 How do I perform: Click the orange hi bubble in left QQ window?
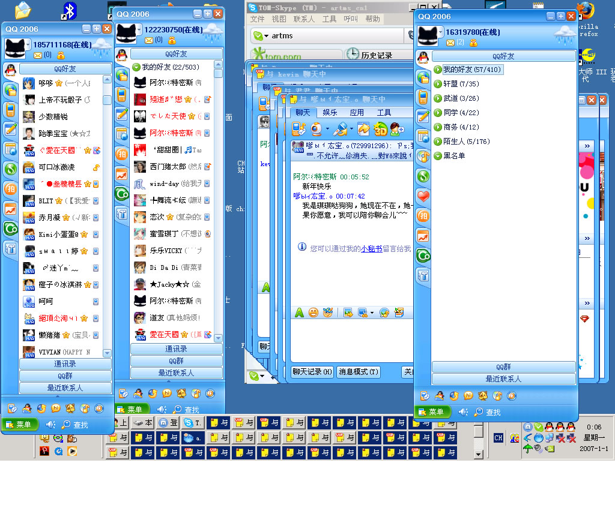click(x=56, y=408)
